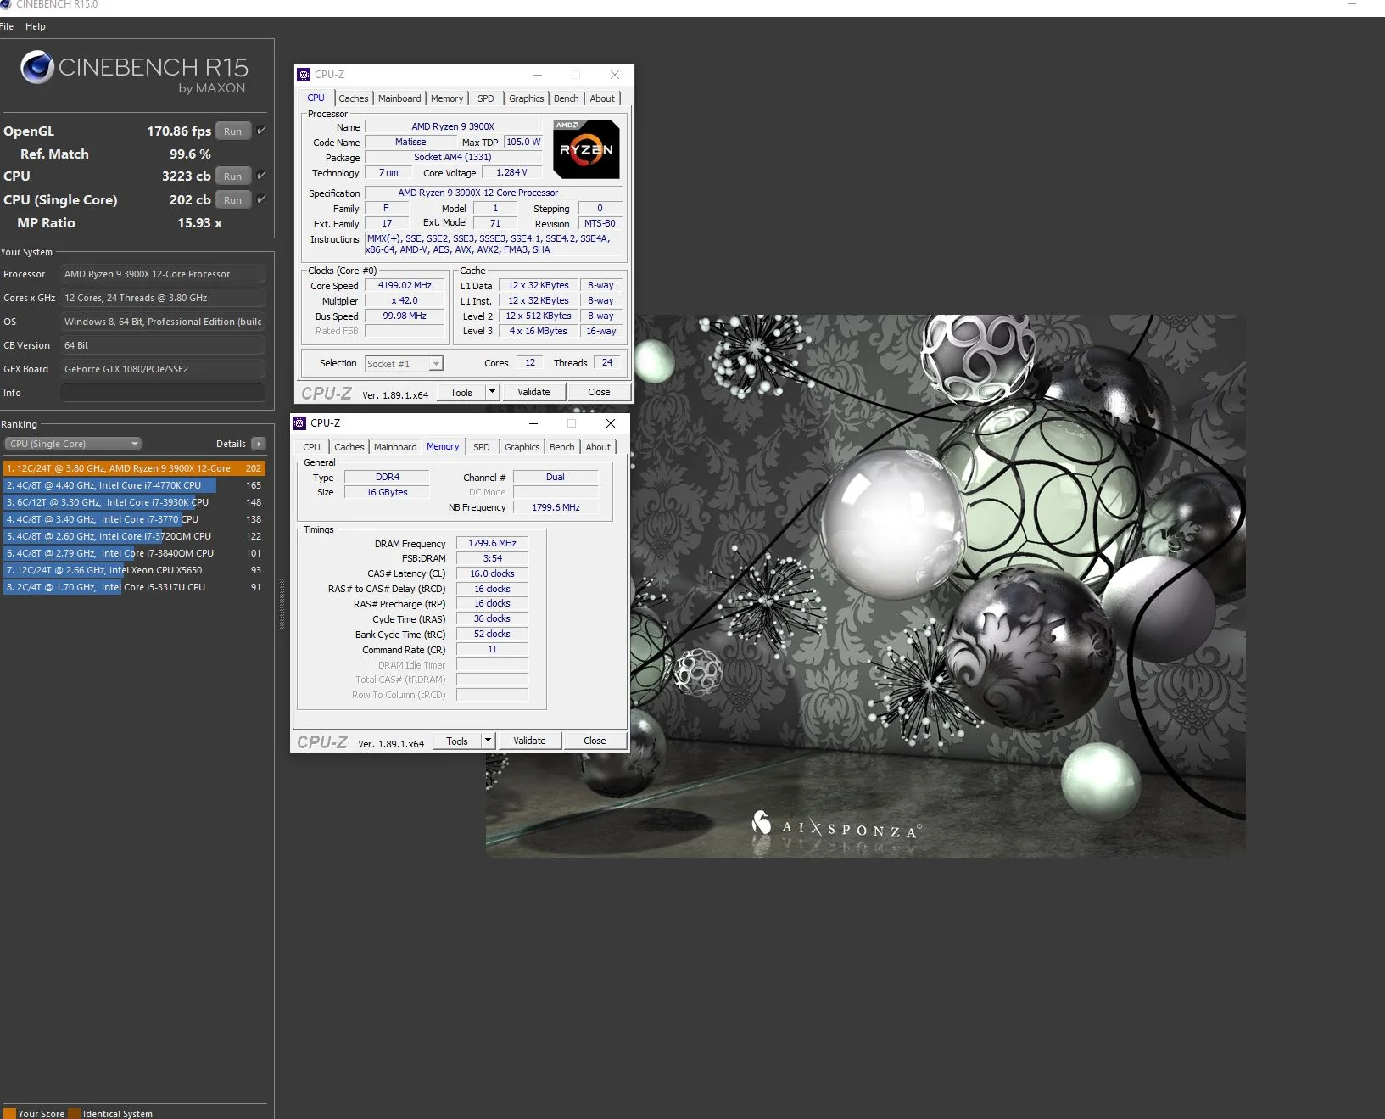Click the Memory CPU-Z window title icon
Image resolution: width=1385 pixels, height=1119 pixels.
click(x=299, y=423)
